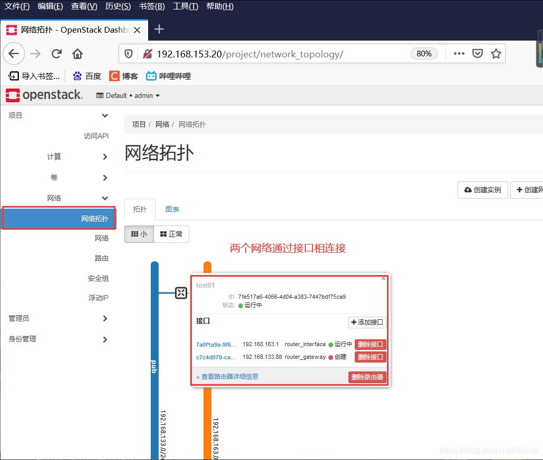This screenshot has width=543, height=460.
Task: Save page to Pocket icon
Action: tap(478, 54)
